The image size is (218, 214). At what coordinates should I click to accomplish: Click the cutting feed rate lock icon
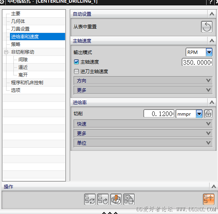click(x=208, y=114)
